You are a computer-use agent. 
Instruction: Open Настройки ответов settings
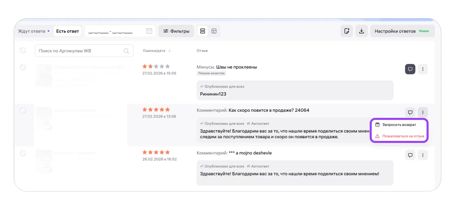pyautogui.click(x=402, y=31)
